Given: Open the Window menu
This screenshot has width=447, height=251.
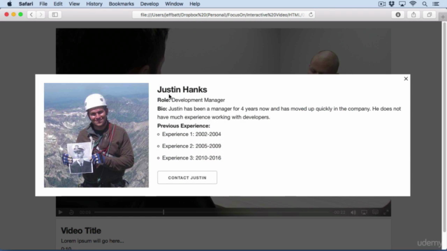Looking at the screenshot, I should (x=174, y=3).
